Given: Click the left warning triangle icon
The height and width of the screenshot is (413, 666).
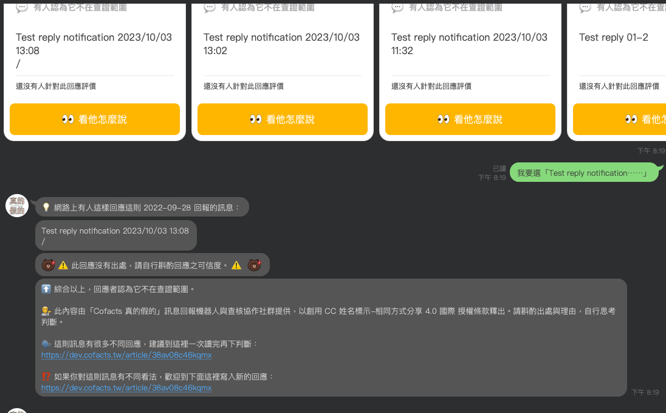Looking at the screenshot, I should tap(63, 265).
